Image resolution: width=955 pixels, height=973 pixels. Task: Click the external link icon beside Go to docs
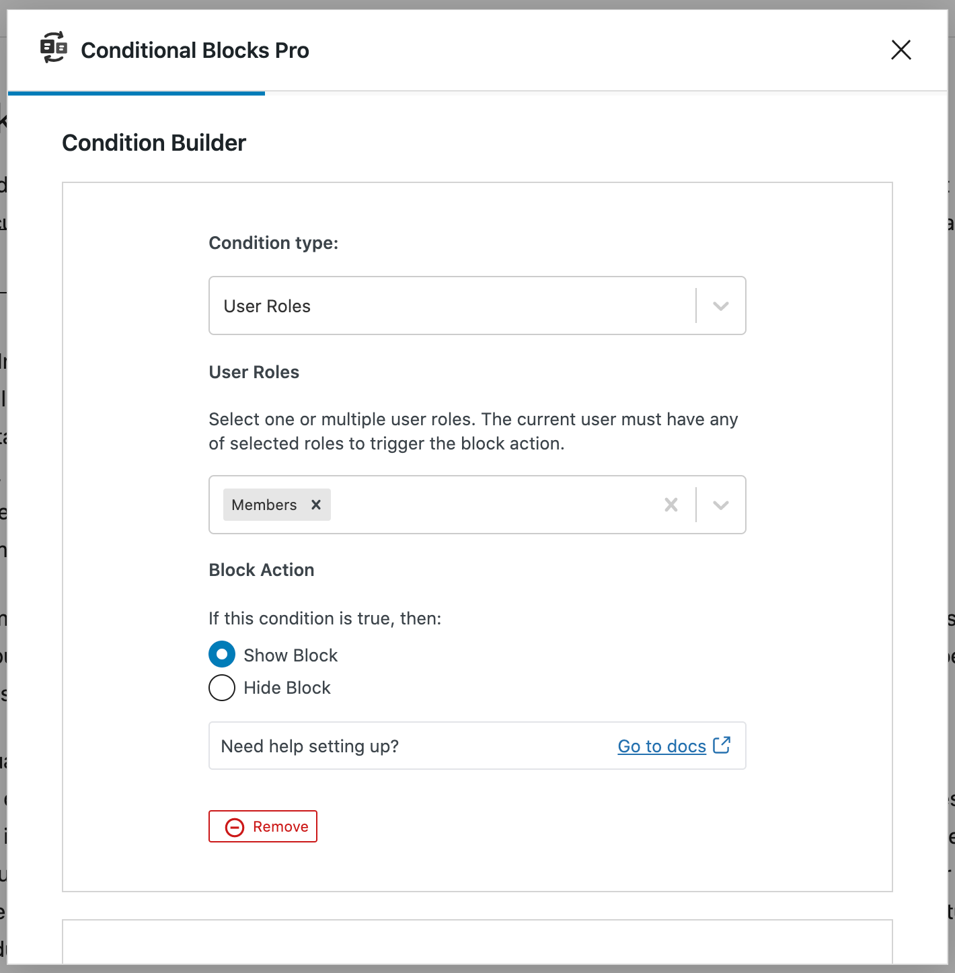click(722, 745)
